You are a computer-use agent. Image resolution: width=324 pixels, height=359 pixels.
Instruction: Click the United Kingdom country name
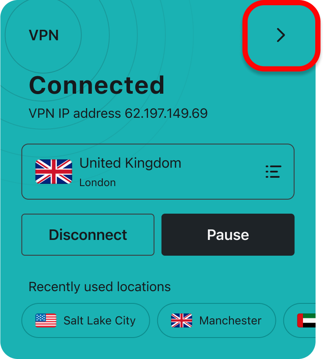tap(130, 163)
